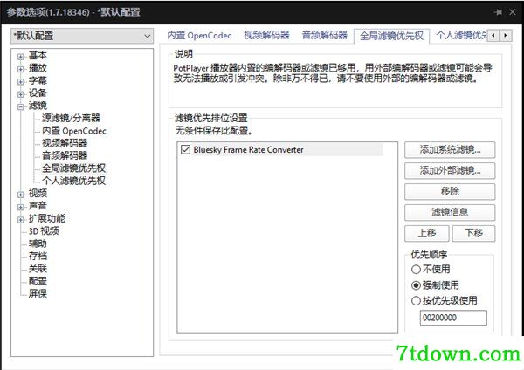Viewport: 524px width, 370px height.
Task: Pin the preferences window with the pin icon
Action: [498, 12]
